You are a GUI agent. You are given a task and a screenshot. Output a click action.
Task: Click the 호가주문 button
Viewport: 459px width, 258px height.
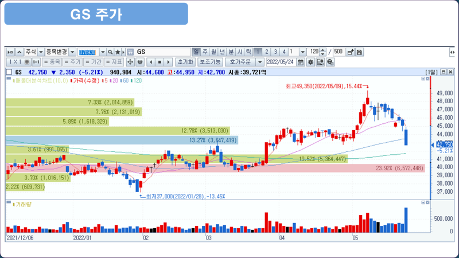[240, 62]
